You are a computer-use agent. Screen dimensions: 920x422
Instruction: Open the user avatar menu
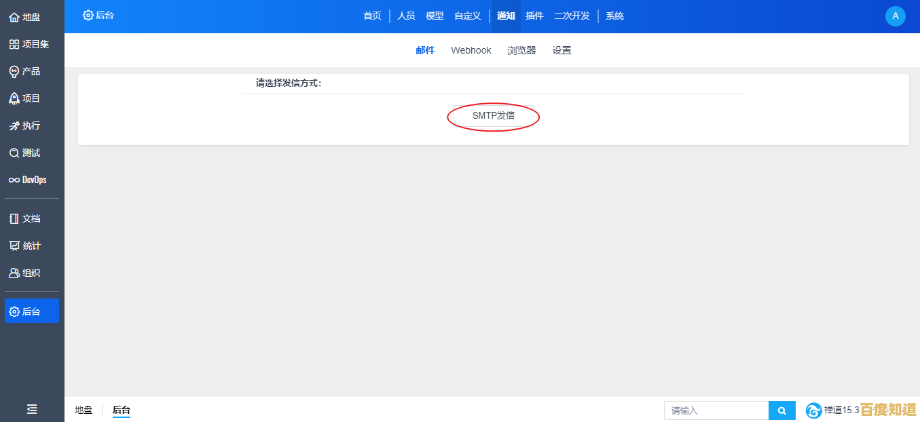click(895, 16)
